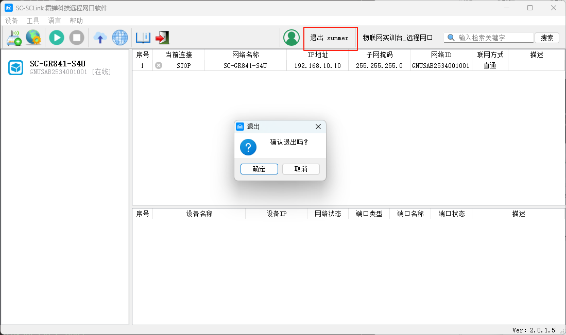Screen dimensions: 566x335
Task: Open the 帮助 menu
Action: [x=76, y=21]
